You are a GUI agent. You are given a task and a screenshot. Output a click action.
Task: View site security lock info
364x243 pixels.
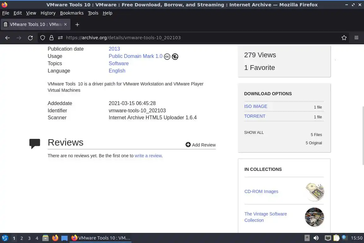51,38
